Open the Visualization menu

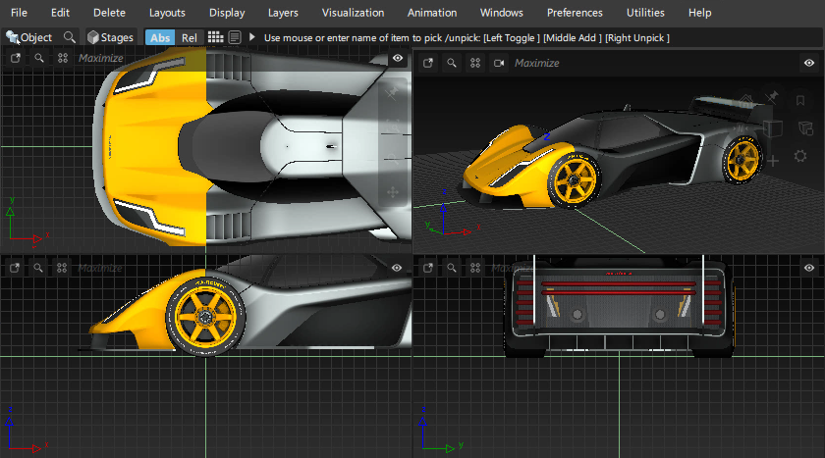click(x=354, y=13)
